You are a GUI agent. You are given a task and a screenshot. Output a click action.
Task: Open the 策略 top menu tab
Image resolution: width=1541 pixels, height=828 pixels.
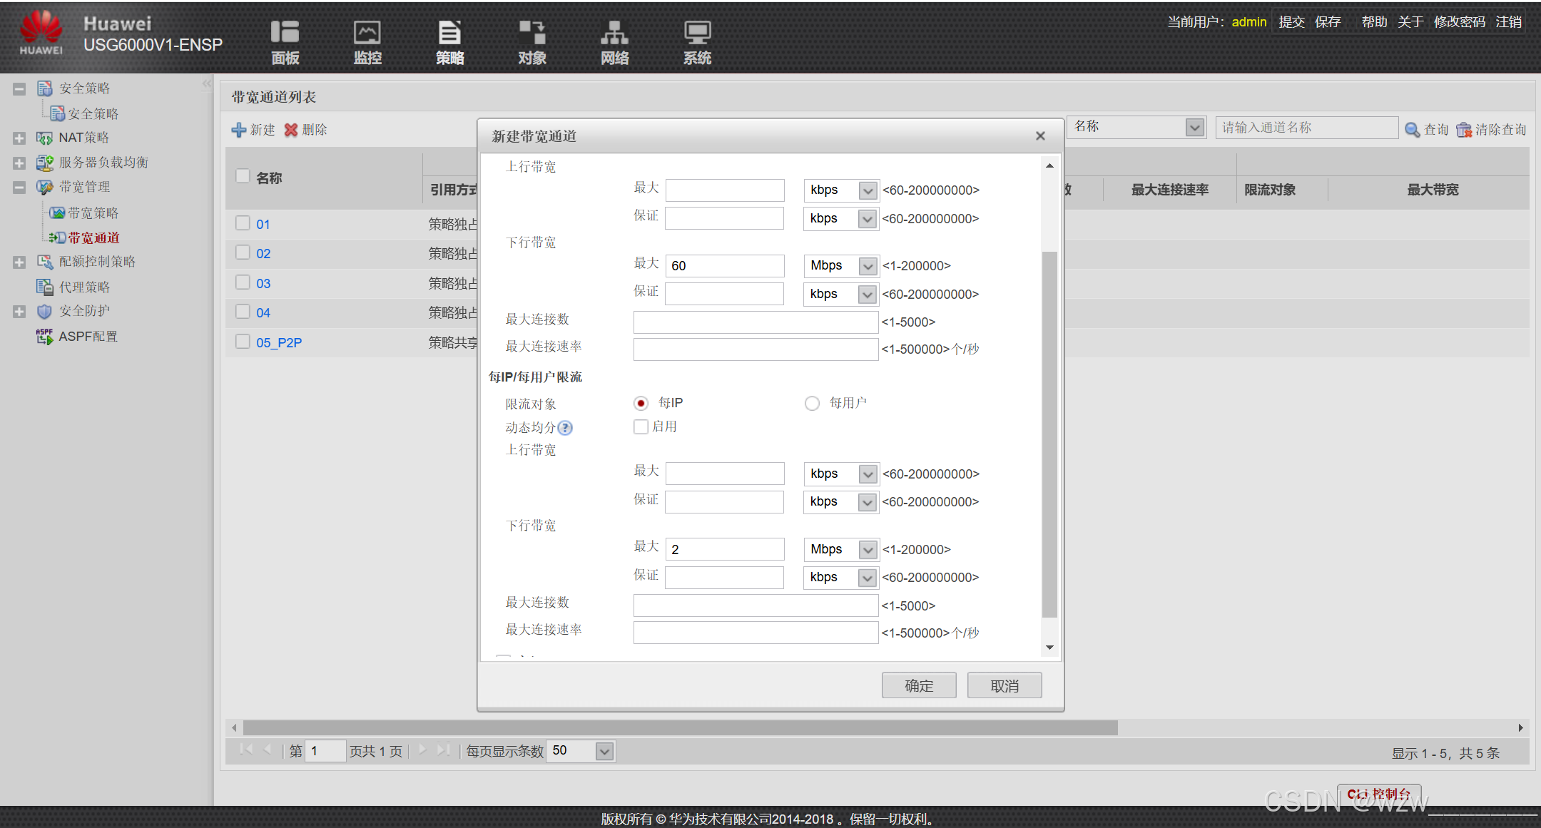449,43
